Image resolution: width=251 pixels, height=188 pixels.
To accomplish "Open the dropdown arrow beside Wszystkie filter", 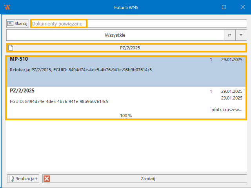I will pos(241,35).
